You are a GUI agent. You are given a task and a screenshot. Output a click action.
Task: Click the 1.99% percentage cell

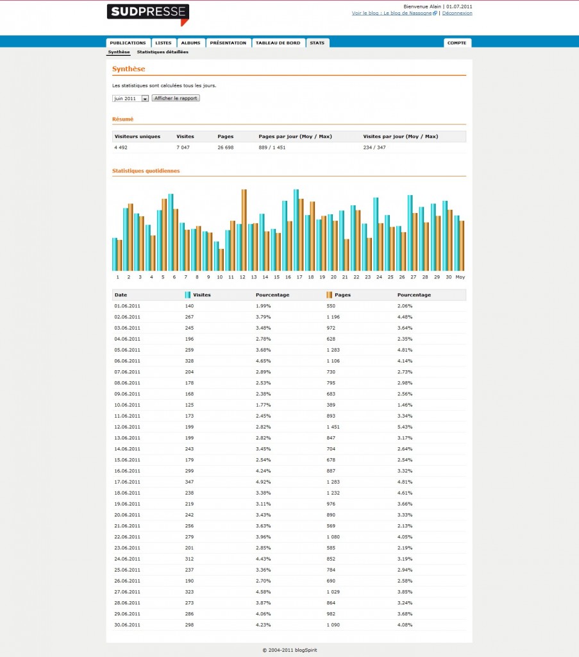[x=264, y=306]
